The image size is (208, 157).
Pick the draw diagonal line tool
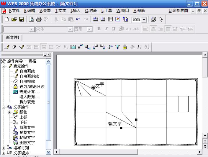point(22,47)
